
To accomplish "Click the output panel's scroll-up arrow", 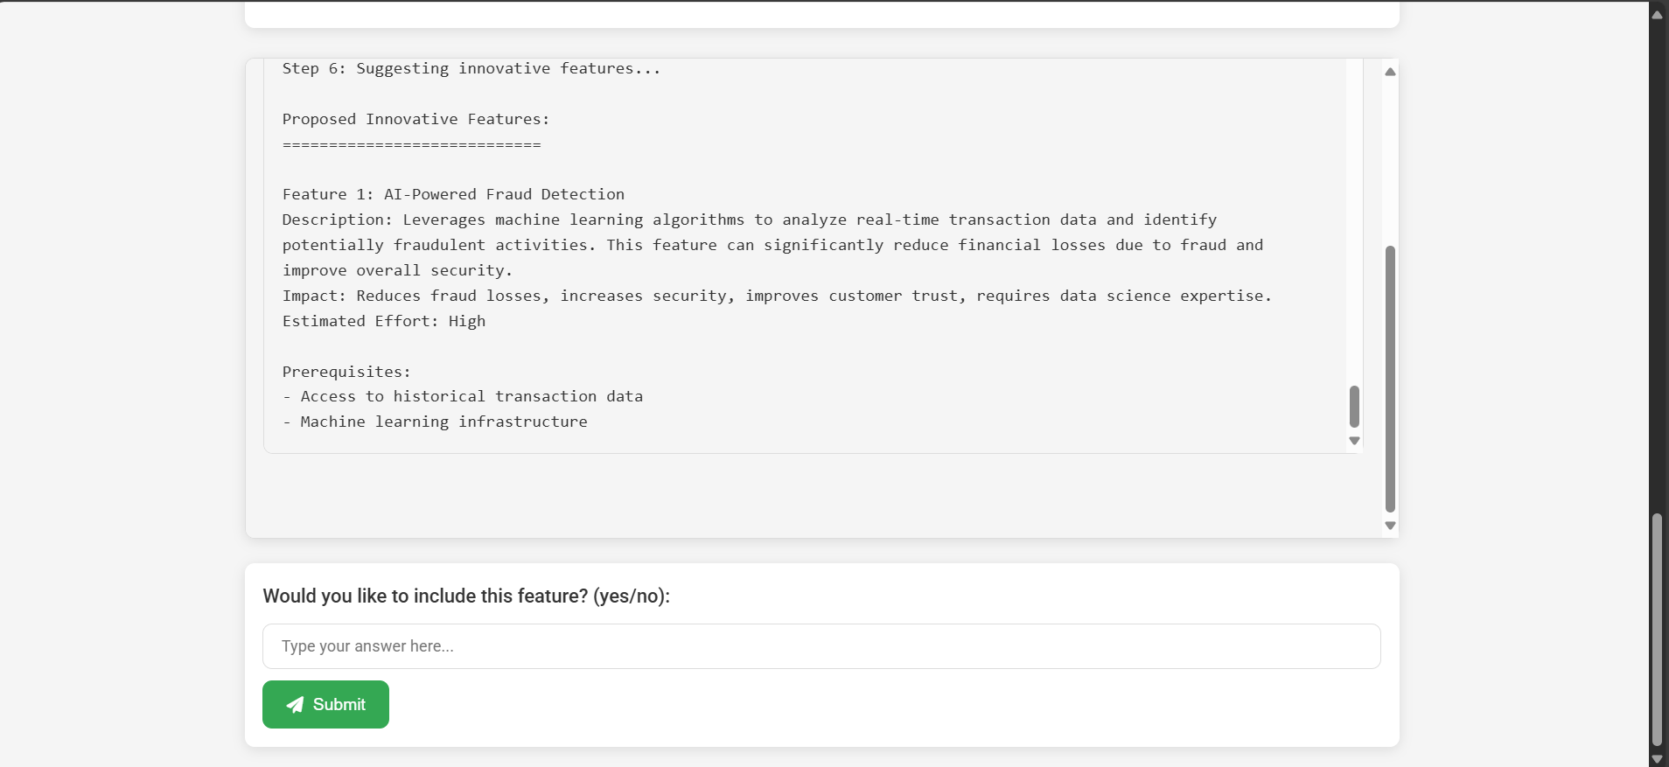I will [x=1390, y=72].
